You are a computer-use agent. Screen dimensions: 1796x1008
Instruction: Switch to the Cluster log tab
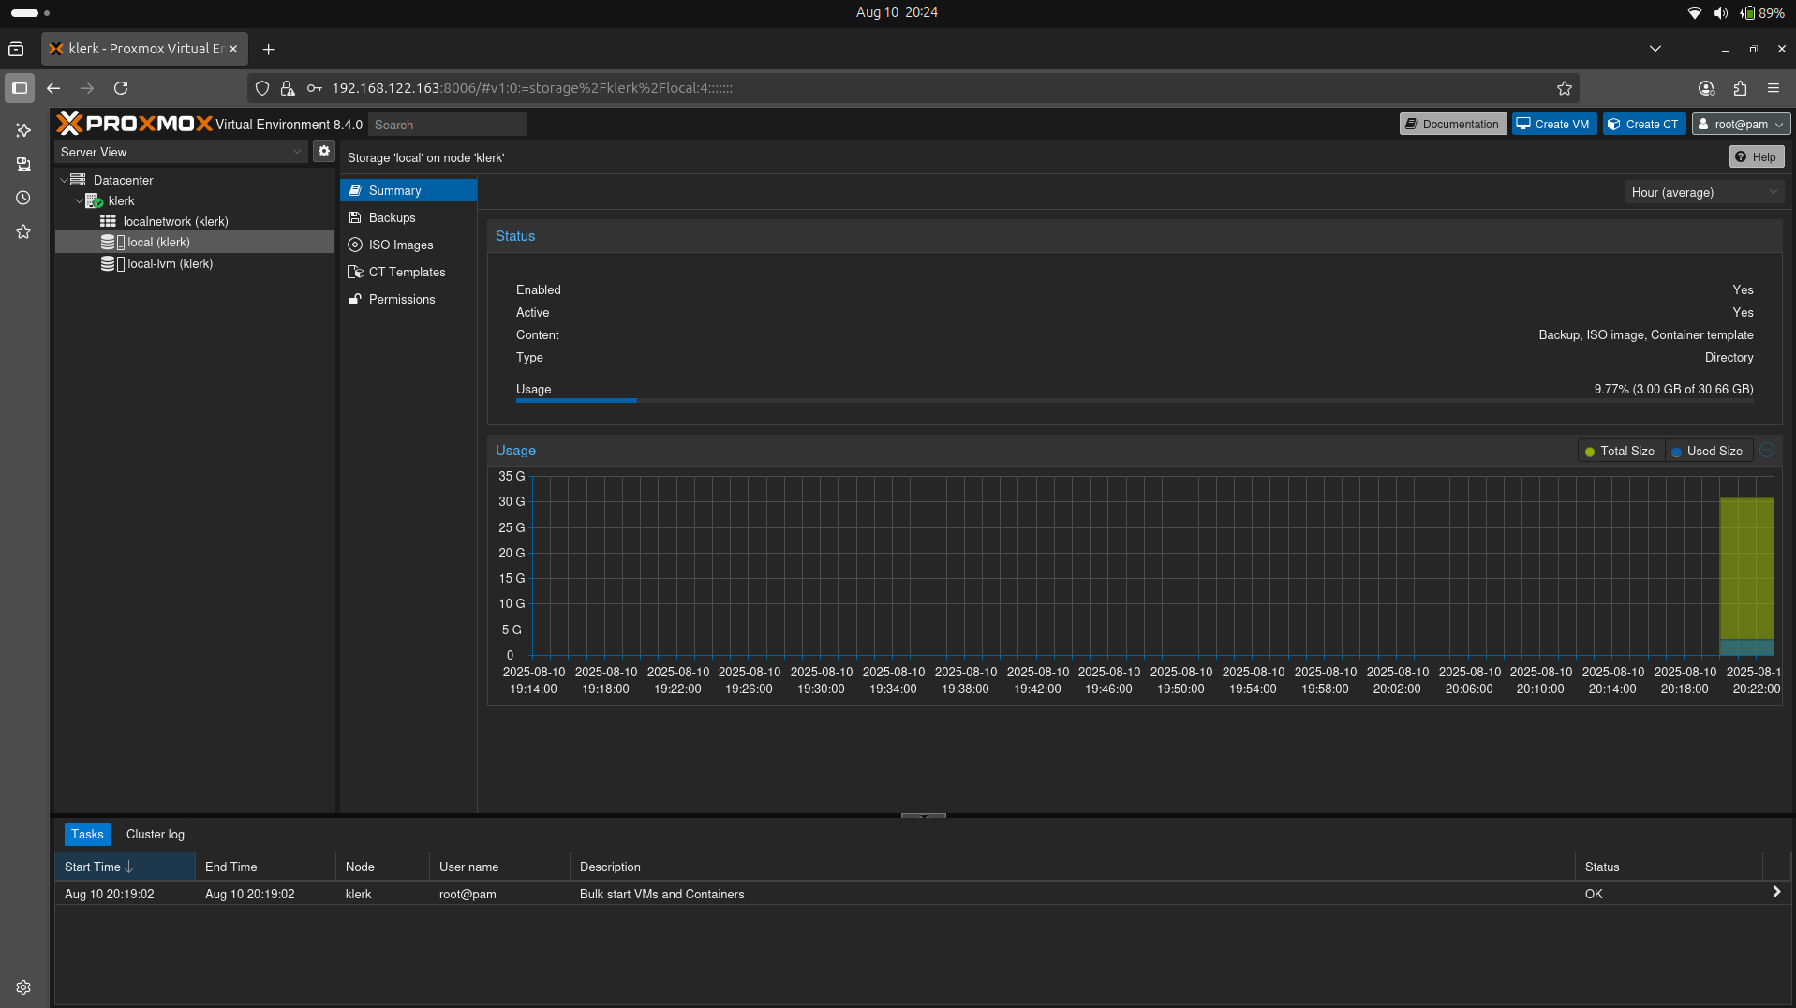(155, 834)
